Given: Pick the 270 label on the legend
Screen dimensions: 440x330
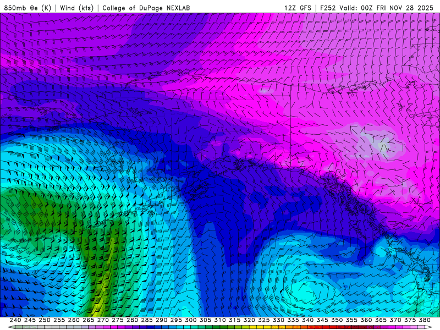Looking at the screenshot, I should pos(103,320).
